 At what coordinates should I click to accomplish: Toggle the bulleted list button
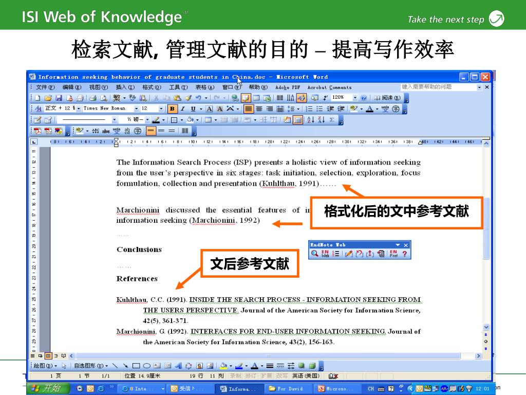[x=320, y=109]
